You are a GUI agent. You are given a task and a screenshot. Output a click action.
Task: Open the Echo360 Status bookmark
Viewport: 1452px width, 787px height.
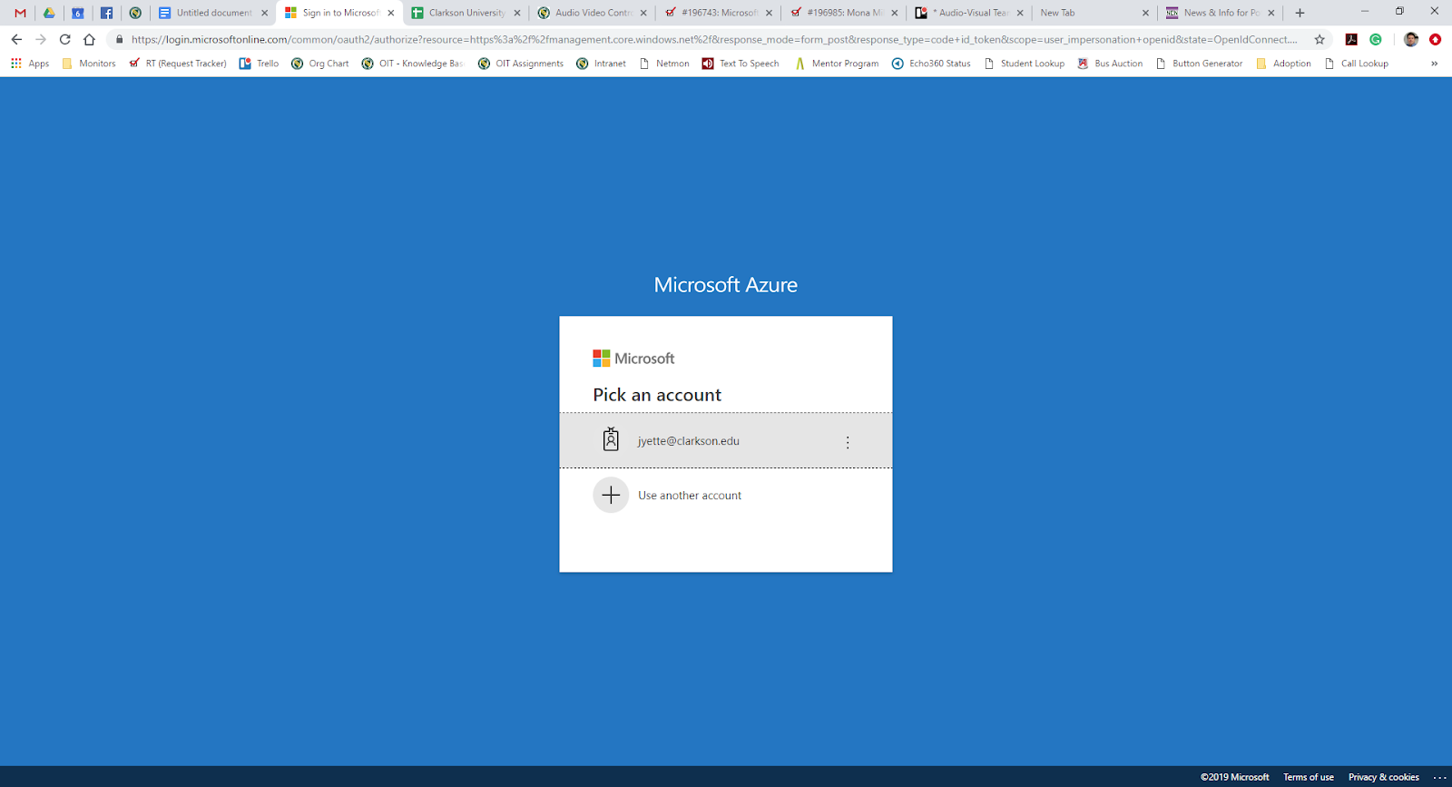pos(931,64)
